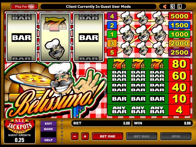Click the All Jackpots Casino logo
The width and height of the screenshot is (196, 147).
point(20,126)
